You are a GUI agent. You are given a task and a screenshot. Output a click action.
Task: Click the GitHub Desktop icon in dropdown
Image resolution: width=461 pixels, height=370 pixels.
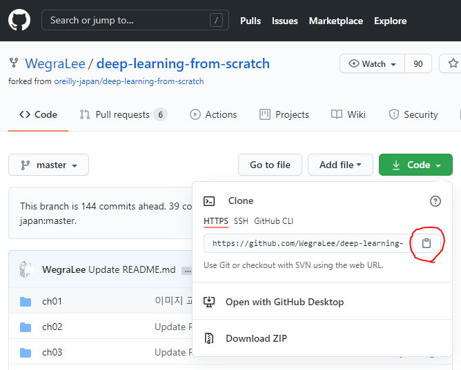(209, 302)
